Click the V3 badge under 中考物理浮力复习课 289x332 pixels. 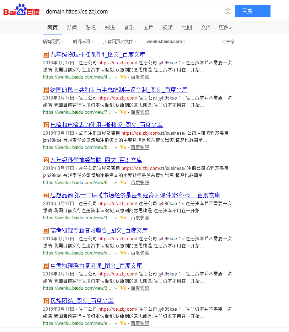tap(123, 288)
